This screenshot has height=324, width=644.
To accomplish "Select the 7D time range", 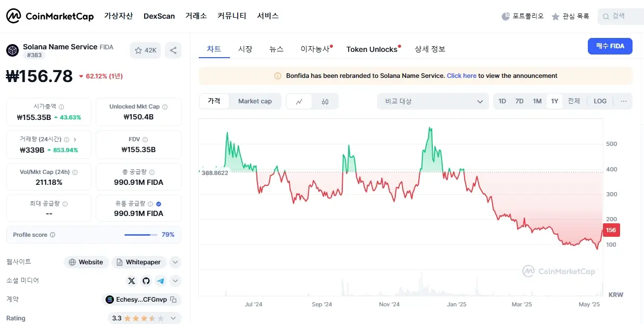I will coord(519,101).
